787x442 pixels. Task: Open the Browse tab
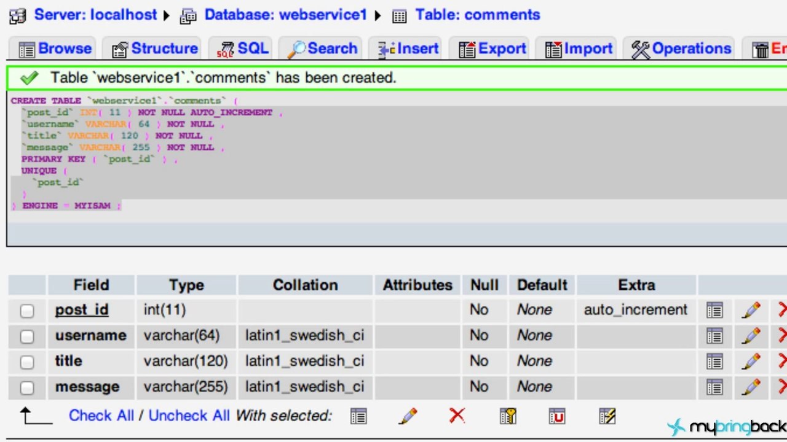[x=53, y=48]
